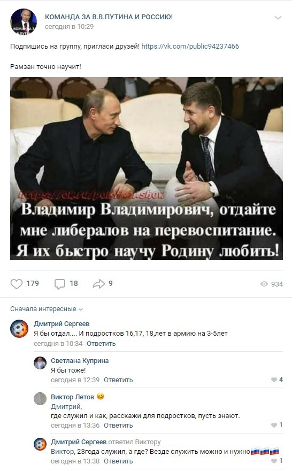292x472 pixels.
Task: Open the Сначала интересные sorting dropdown
Action: click(47, 309)
